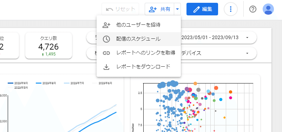
Task: Toggle the 2023年8月 legend series
Action: [x=46, y=83]
